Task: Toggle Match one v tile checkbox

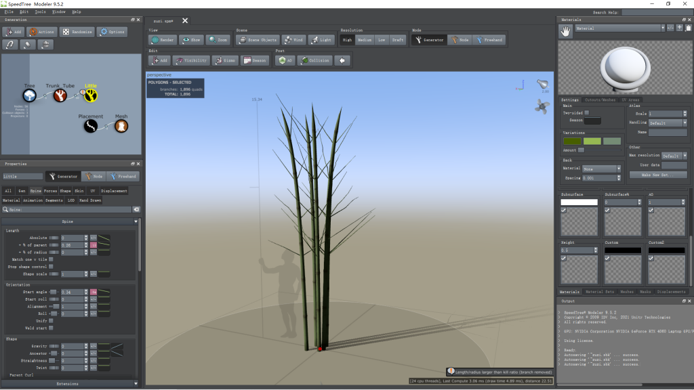Action: pyautogui.click(x=51, y=259)
